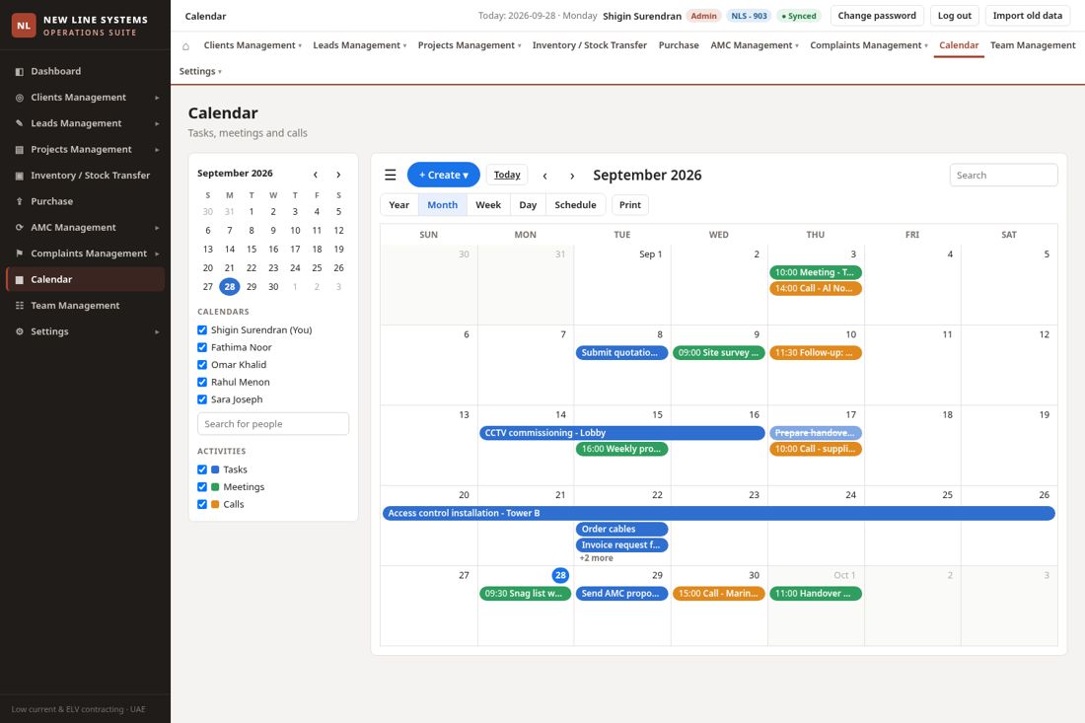Toggle the Meetings activity checkbox
Screen dimensions: 1085x723
point(202,487)
